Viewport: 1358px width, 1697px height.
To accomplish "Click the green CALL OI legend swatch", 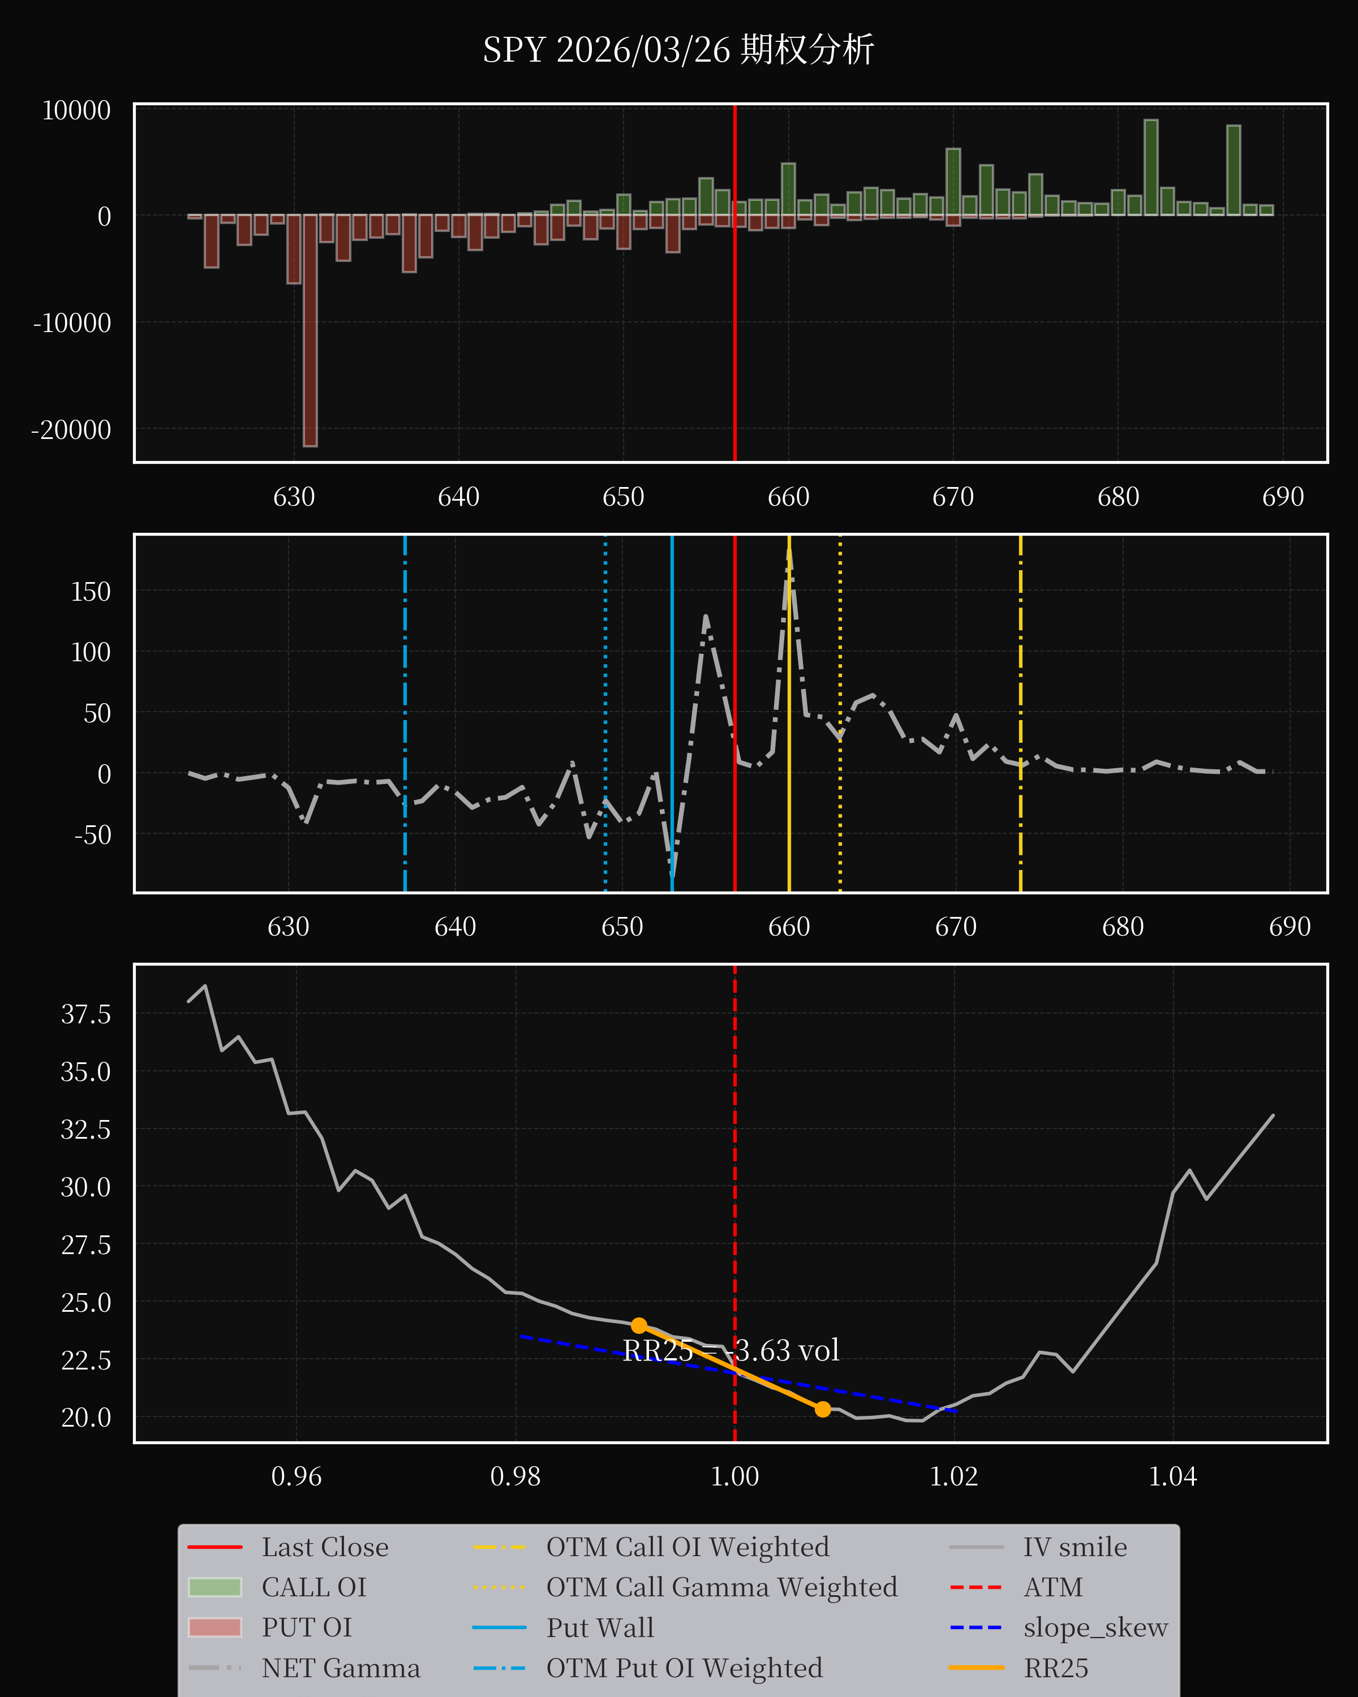I will tap(215, 1587).
